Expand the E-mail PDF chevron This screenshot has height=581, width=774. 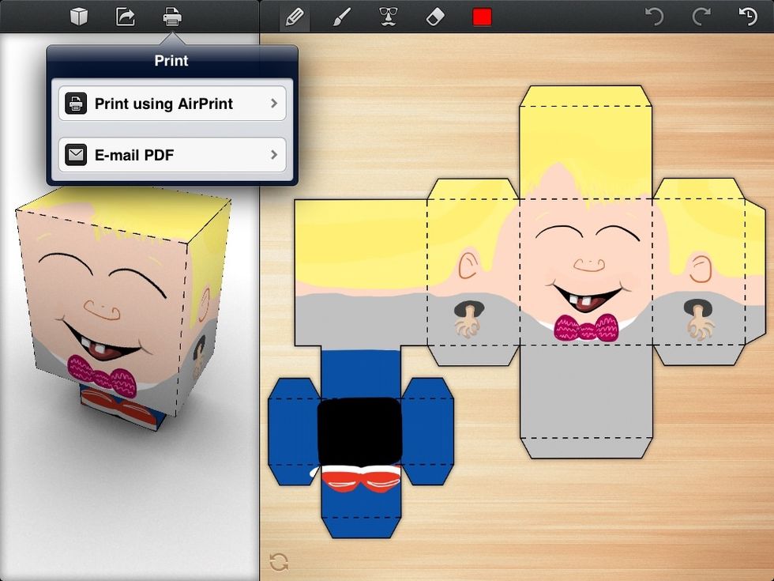click(274, 154)
